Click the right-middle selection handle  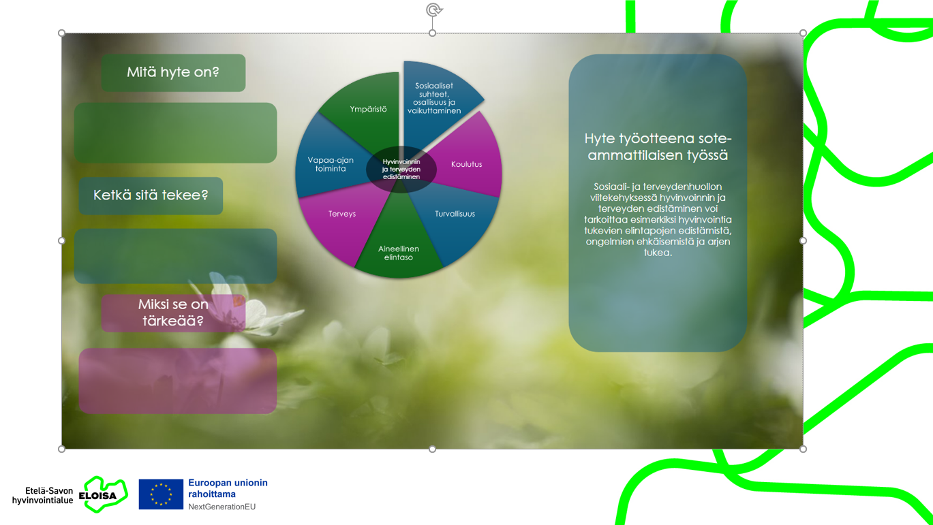tap(803, 240)
